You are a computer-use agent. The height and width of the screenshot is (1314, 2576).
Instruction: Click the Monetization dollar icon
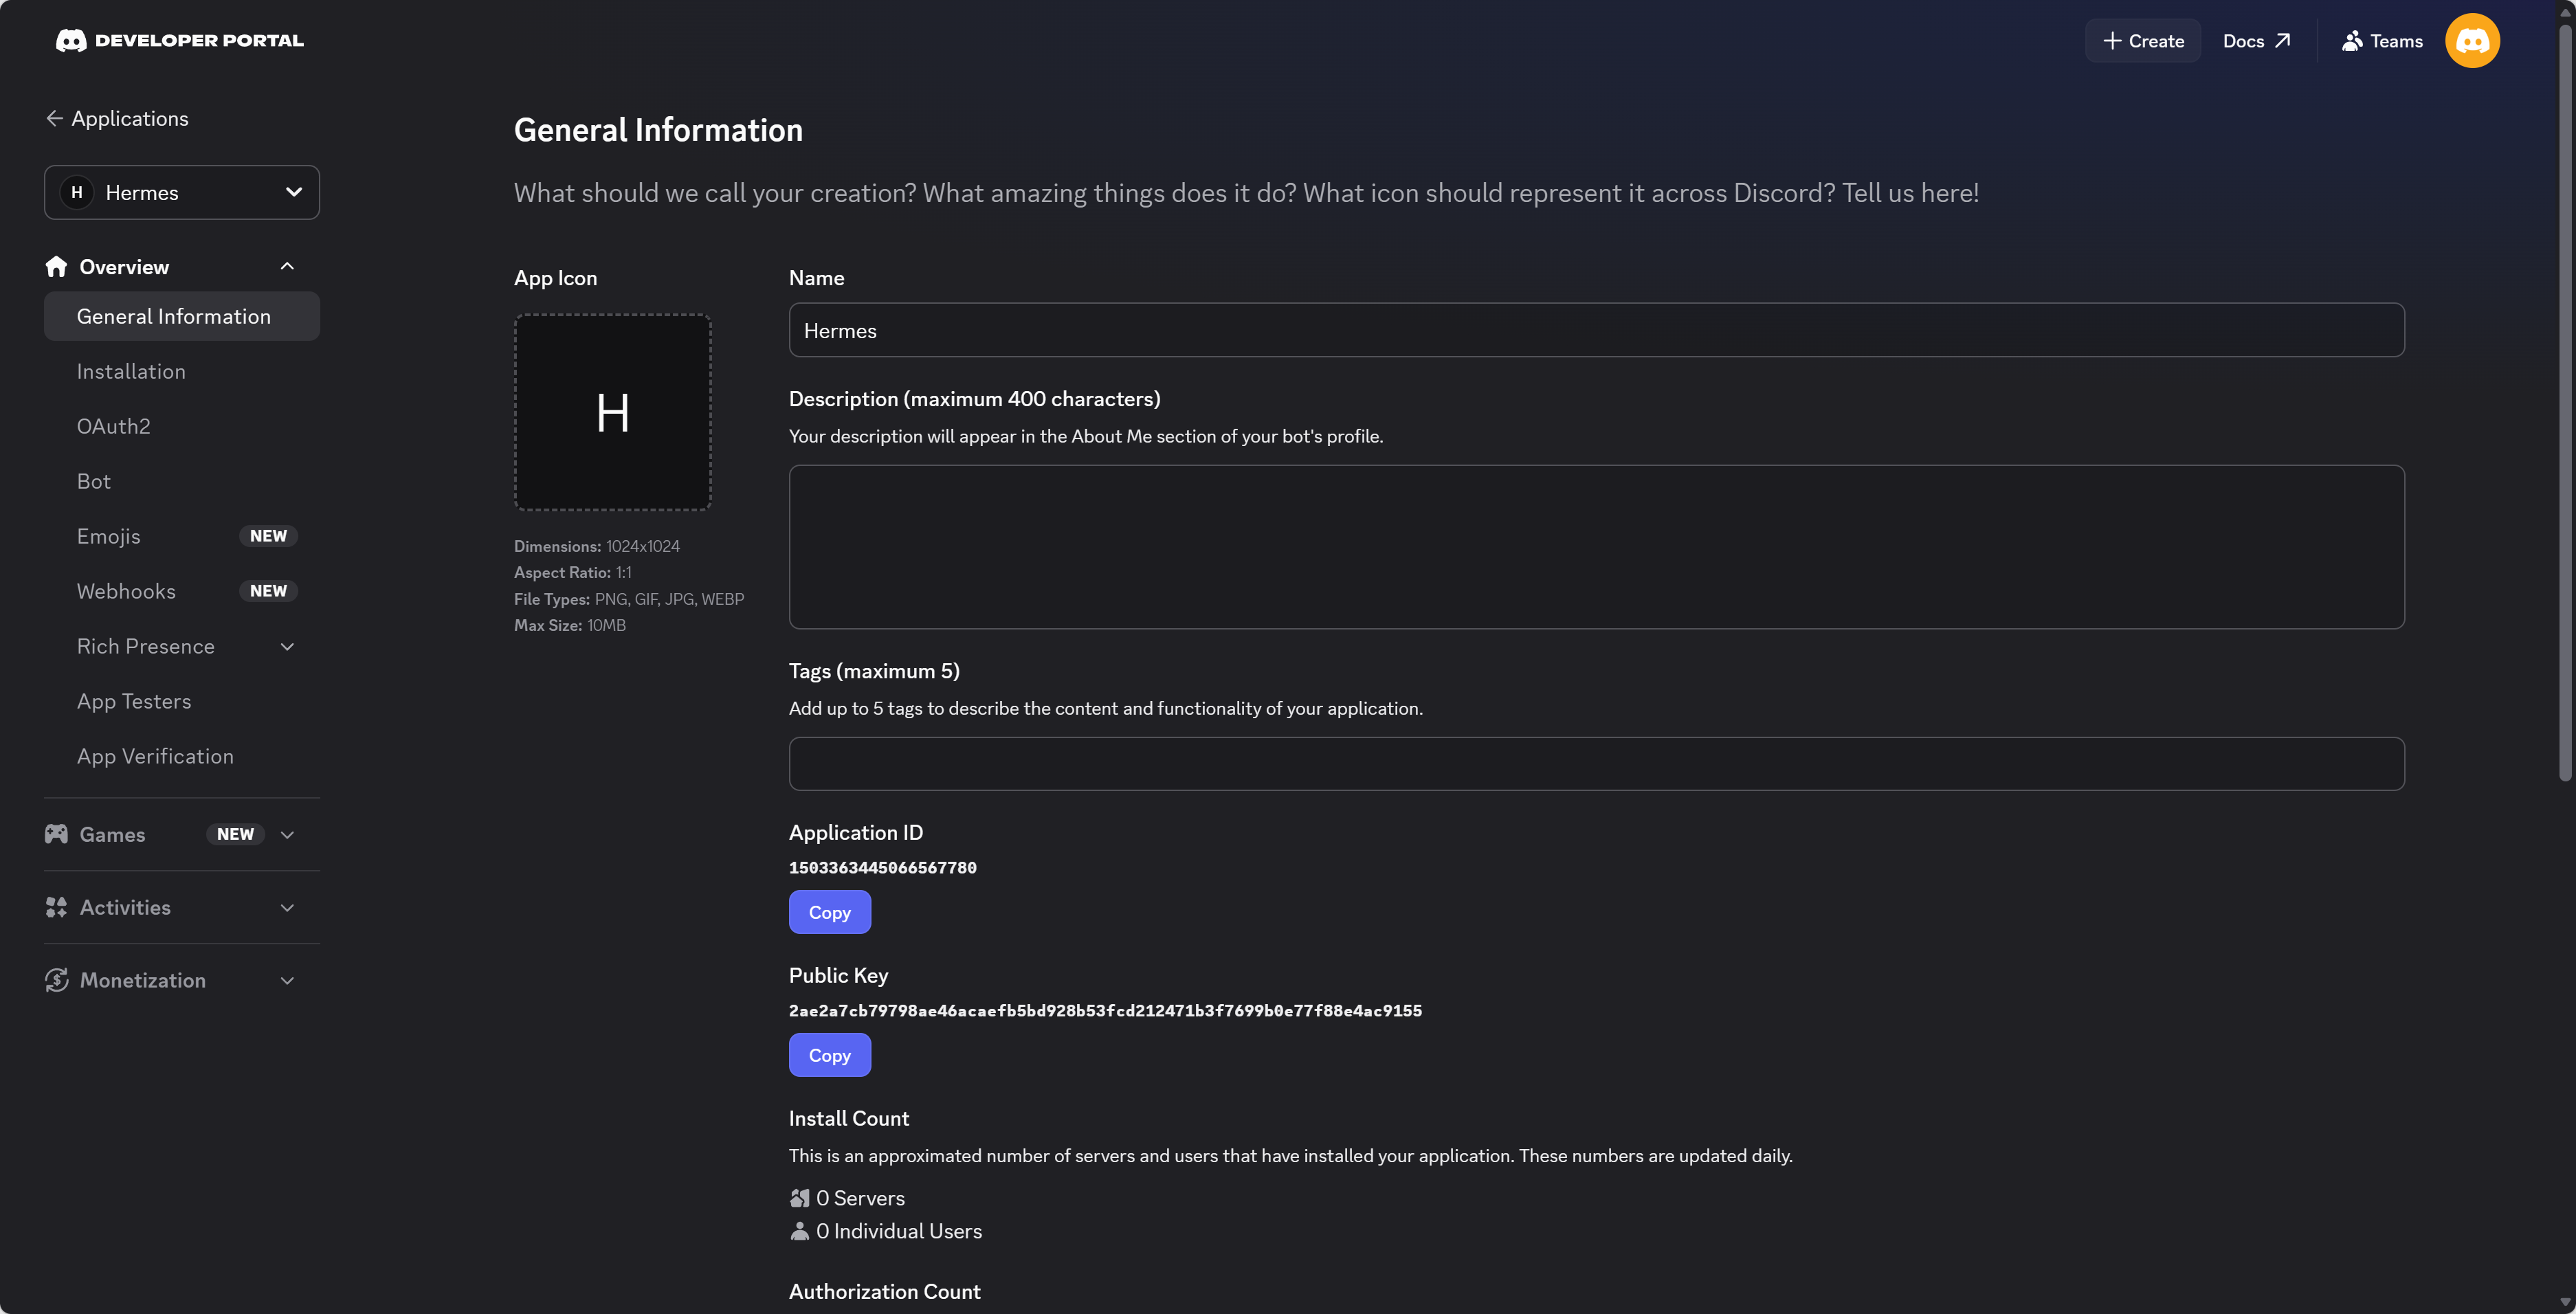(x=56, y=980)
